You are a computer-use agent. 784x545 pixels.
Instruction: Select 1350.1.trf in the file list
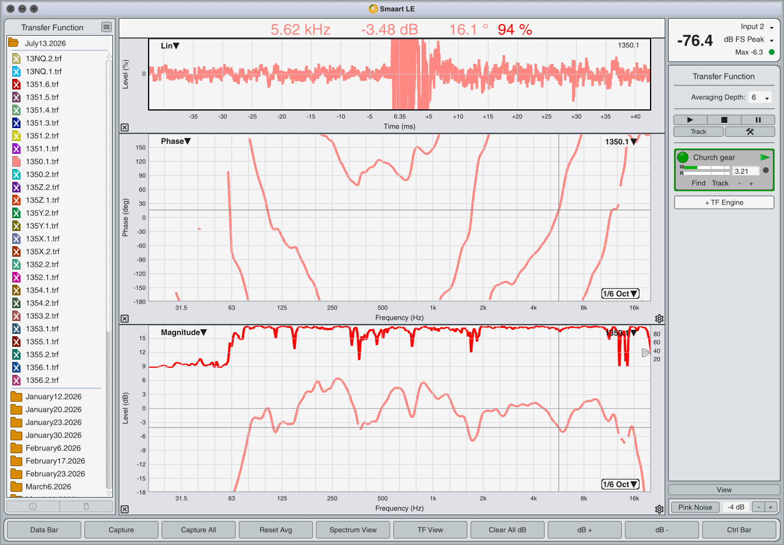coord(42,161)
